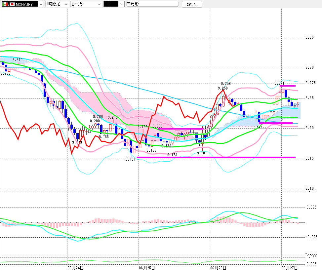The width and height of the screenshot is (322, 271).
Task: Click the -0.025 MACD axis label
Action: 311,237
